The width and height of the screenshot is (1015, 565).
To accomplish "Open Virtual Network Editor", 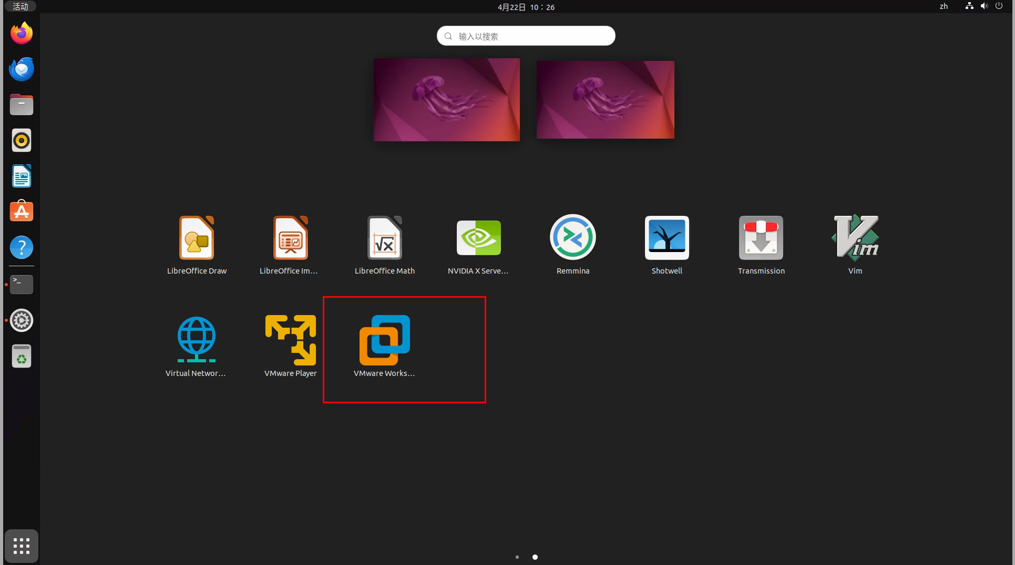I will pyautogui.click(x=196, y=347).
